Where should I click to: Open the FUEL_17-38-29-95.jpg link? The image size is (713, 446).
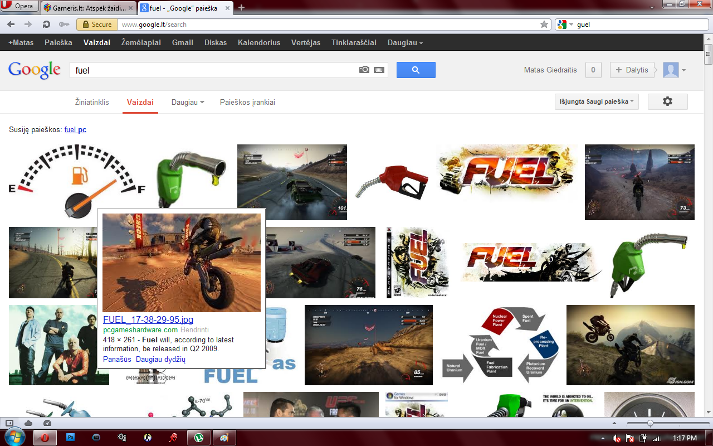(148, 319)
